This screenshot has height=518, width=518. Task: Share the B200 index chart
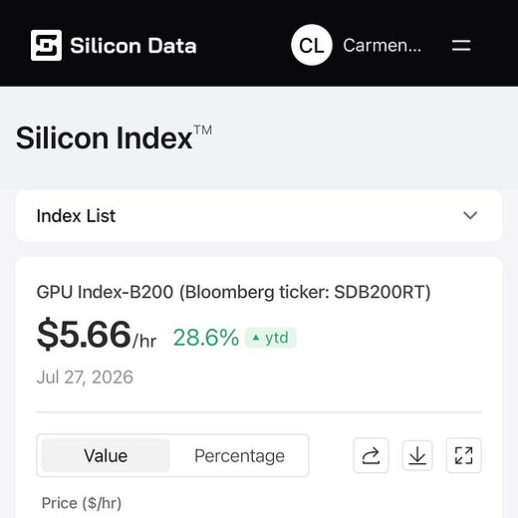[371, 455]
